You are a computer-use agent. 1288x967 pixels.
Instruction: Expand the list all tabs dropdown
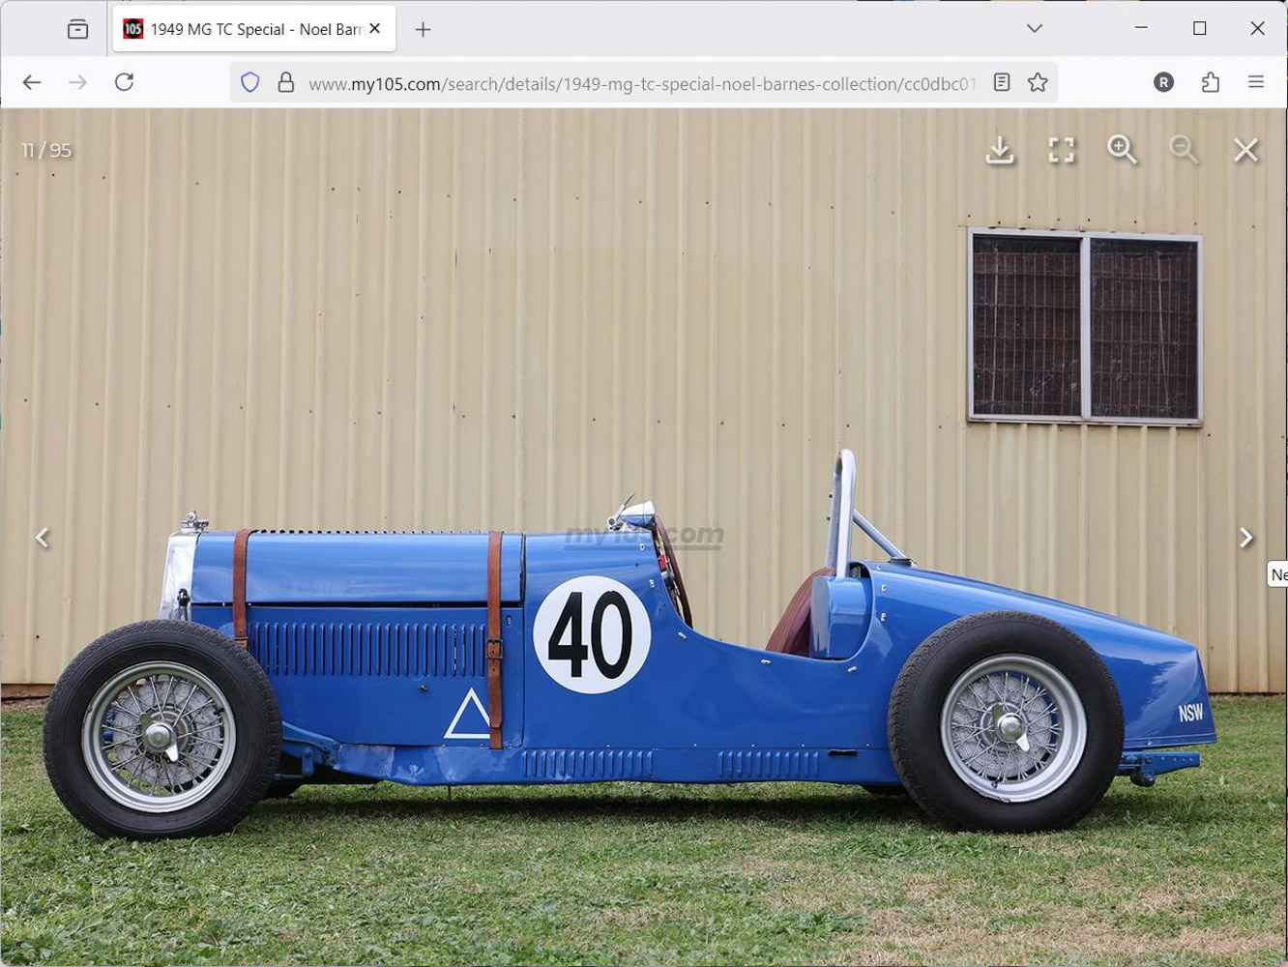click(1034, 29)
